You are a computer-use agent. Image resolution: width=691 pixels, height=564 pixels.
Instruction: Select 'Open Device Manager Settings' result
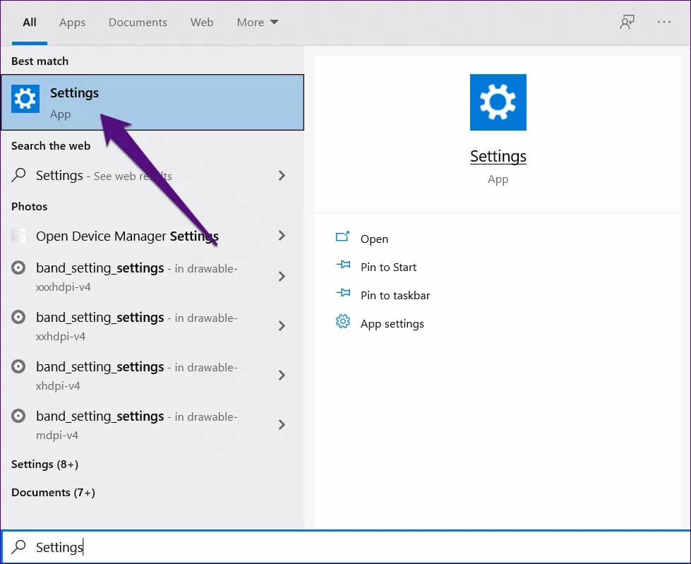click(x=152, y=236)
